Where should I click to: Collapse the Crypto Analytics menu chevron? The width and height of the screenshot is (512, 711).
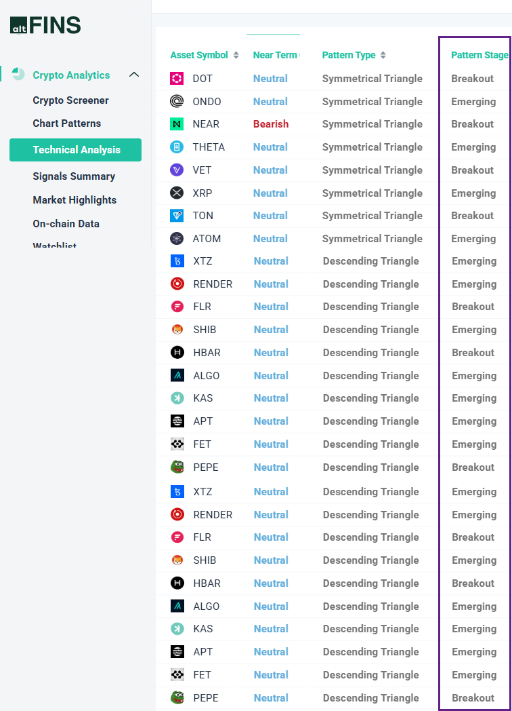point(134,75)
